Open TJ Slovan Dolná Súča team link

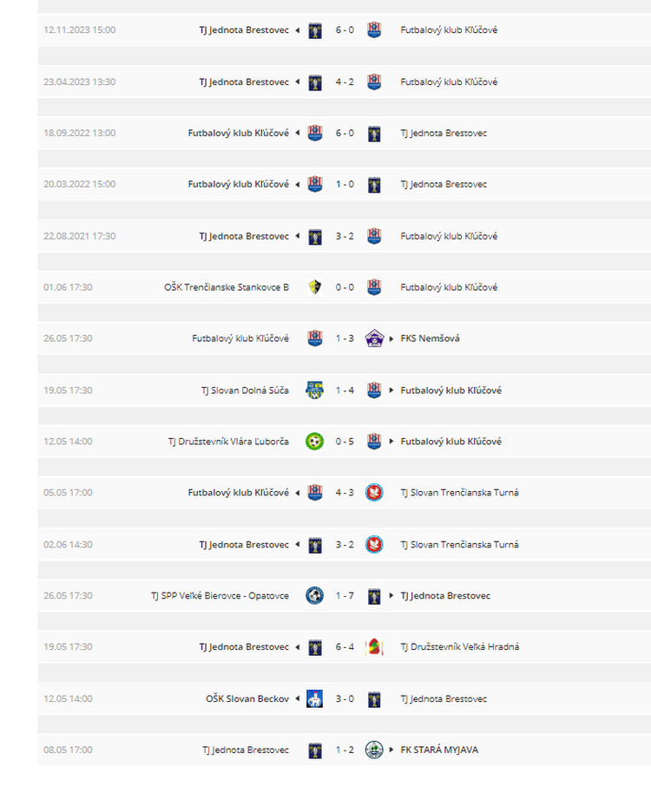[x=245, y=390]
